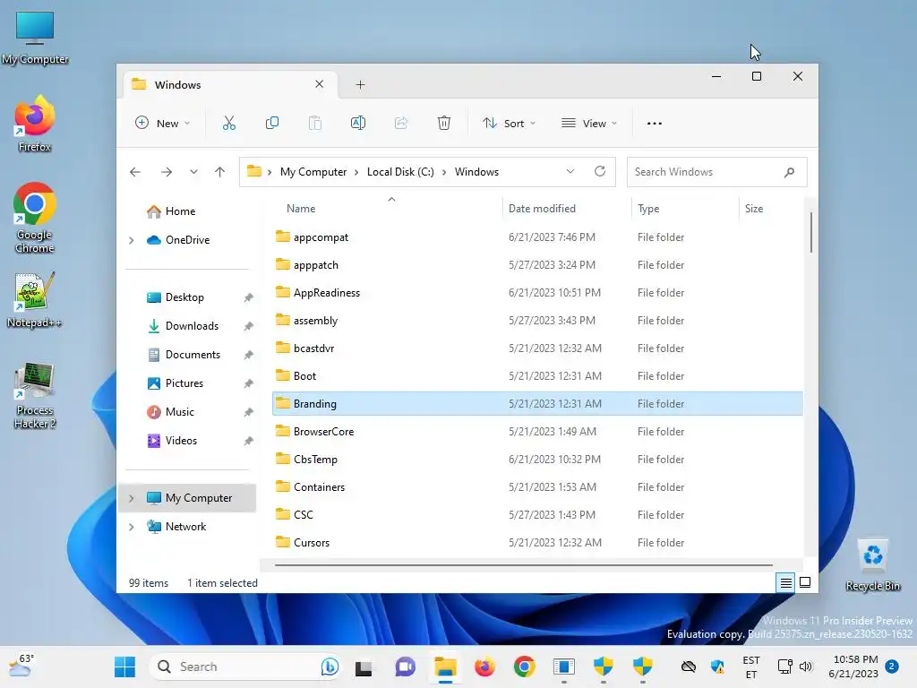Click the Rename icon in toolbar

pyautogui.click(x=358, y=123)
